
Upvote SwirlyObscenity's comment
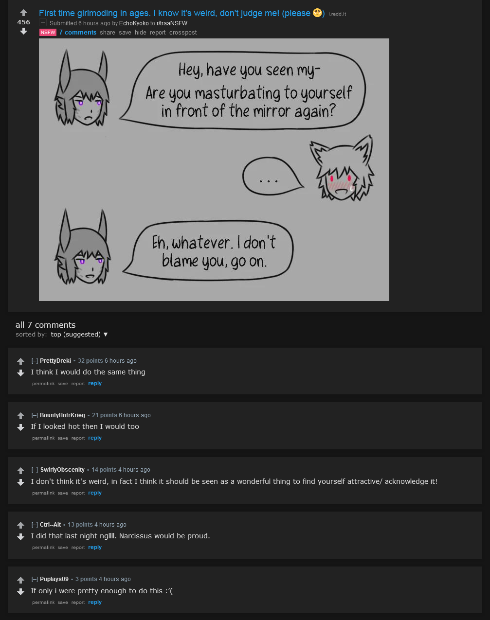pyautogui.click(x=20, y=471)
